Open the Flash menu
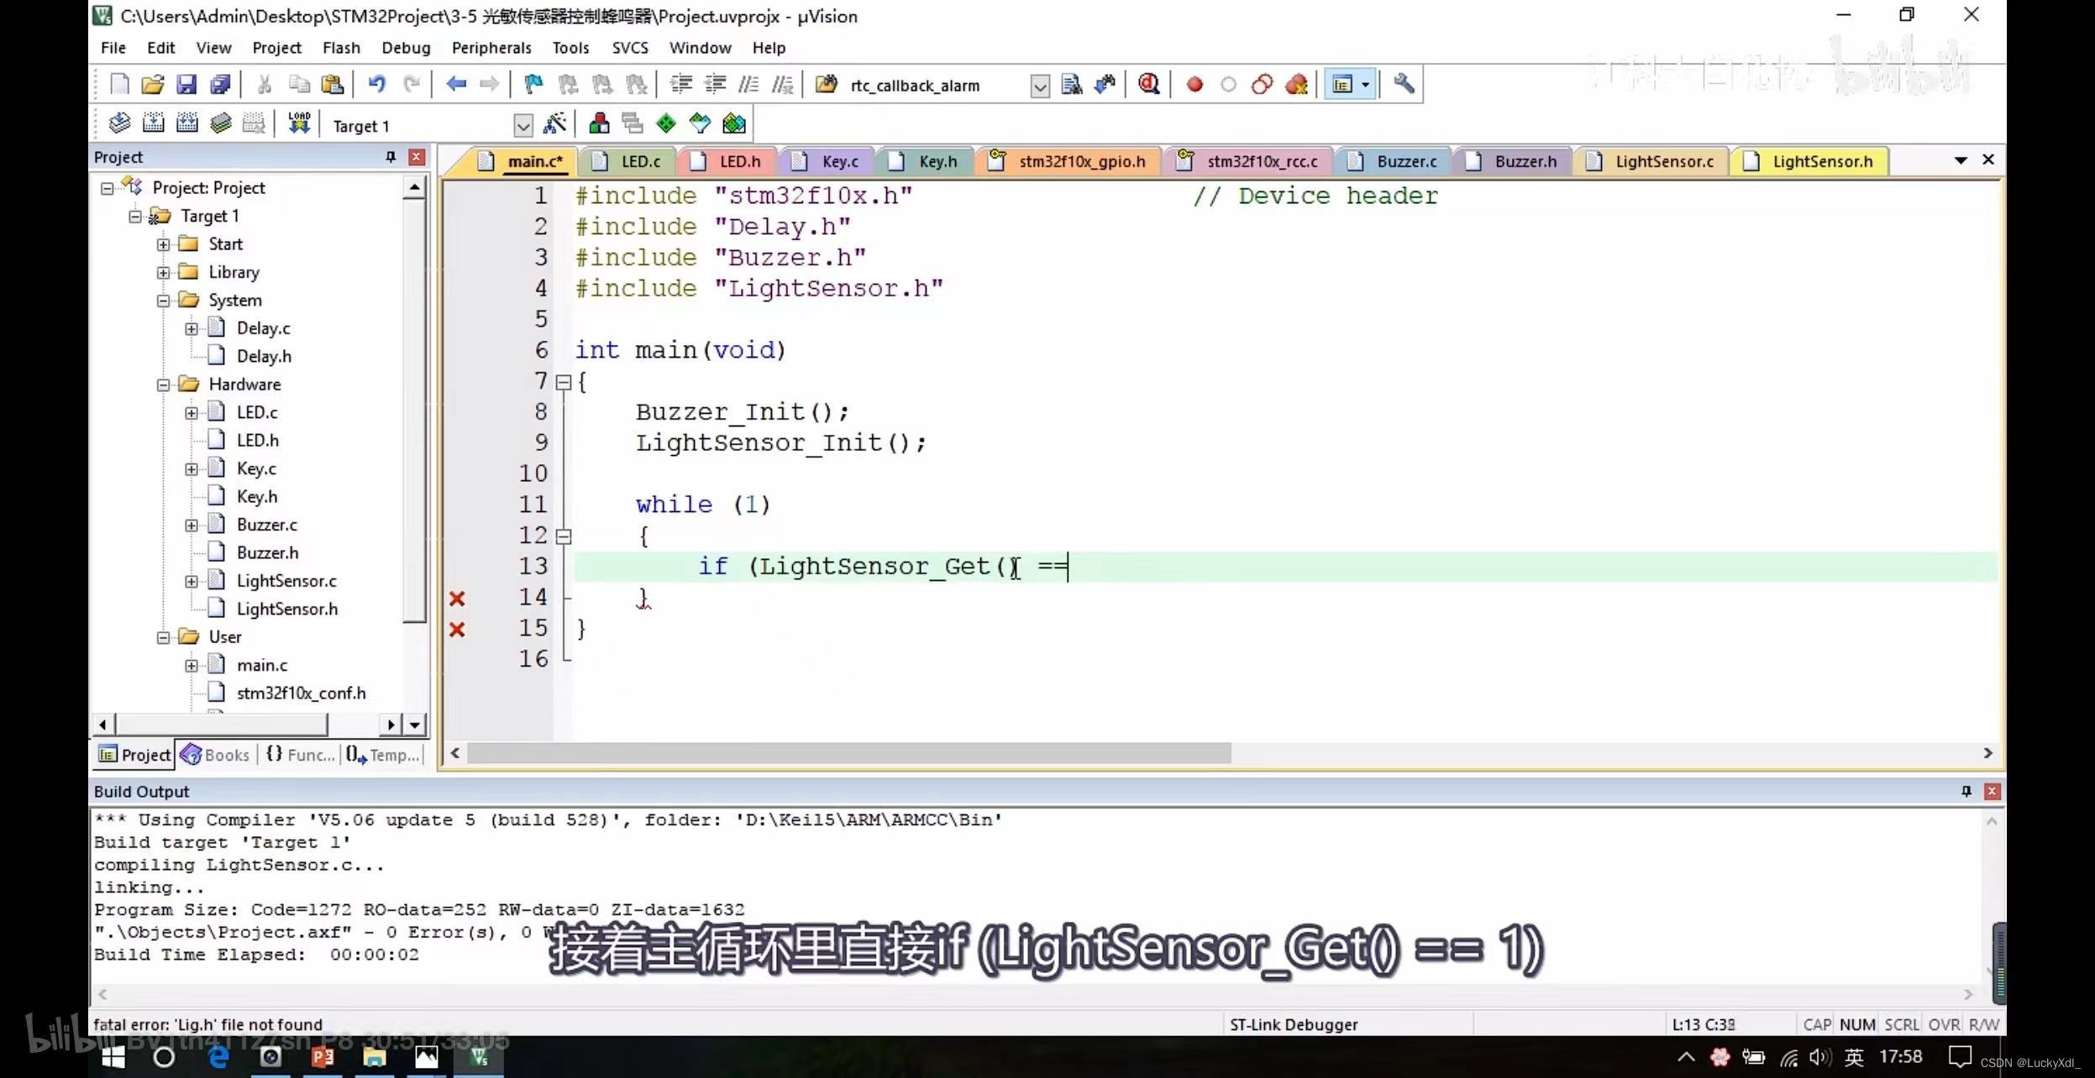The image size is (2095, 1078). point(341,48)
